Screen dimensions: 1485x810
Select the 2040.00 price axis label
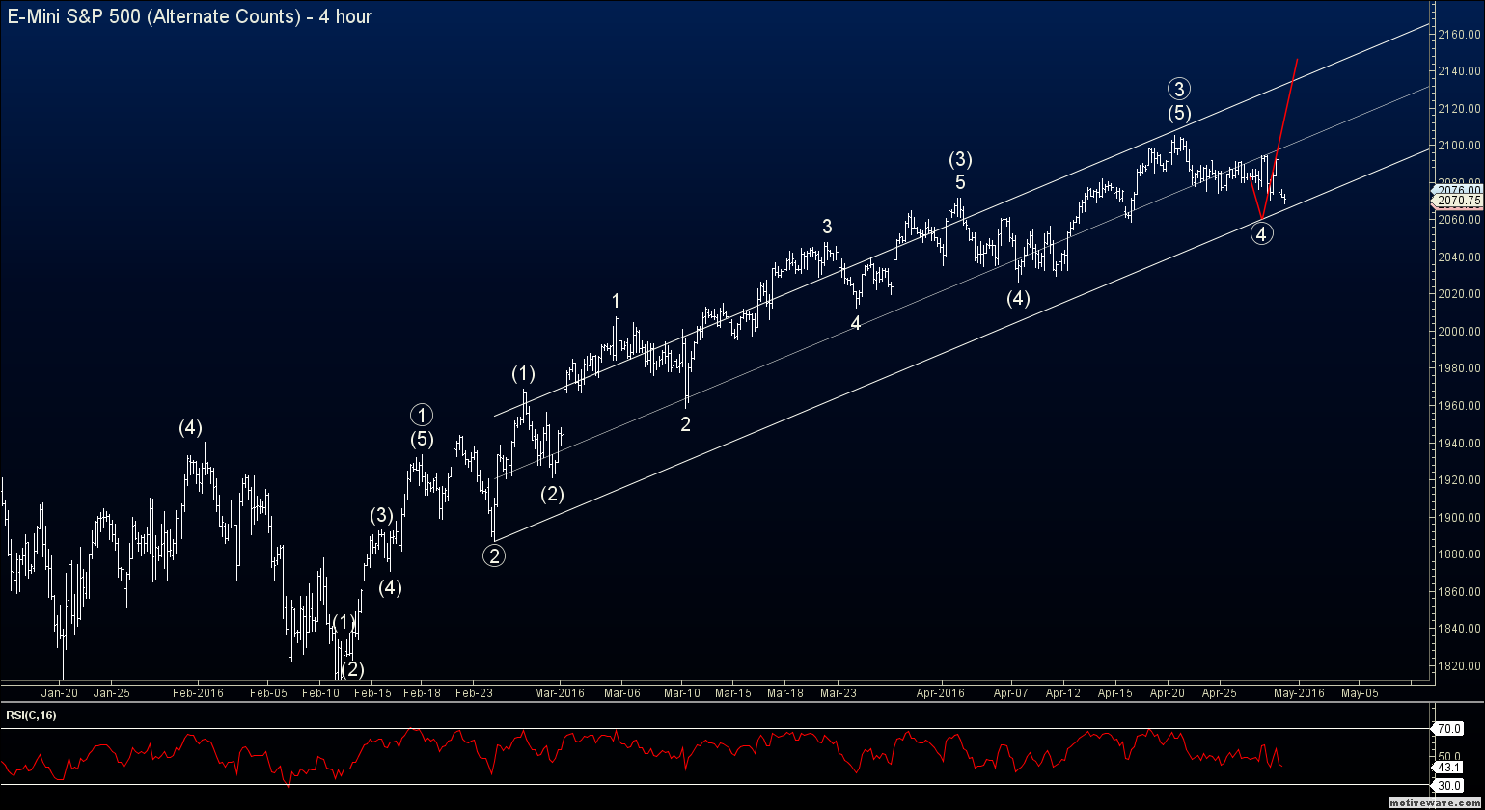pyautogui.click(x=1458, y=257)
